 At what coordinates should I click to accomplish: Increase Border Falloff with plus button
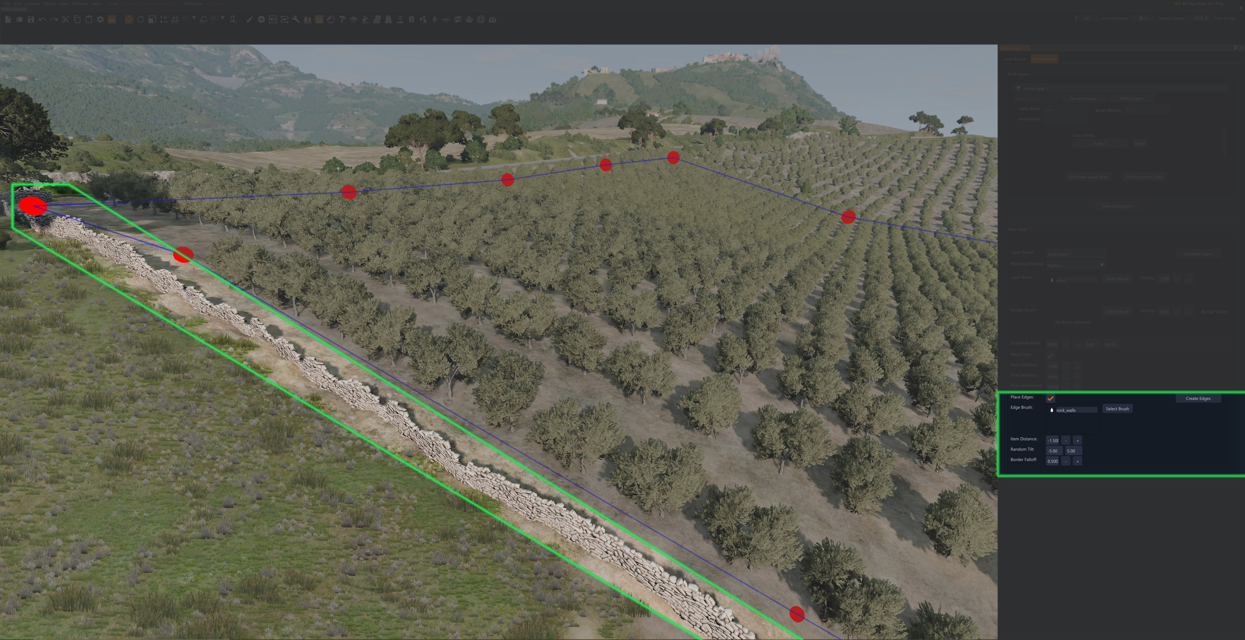point(1077,461)
